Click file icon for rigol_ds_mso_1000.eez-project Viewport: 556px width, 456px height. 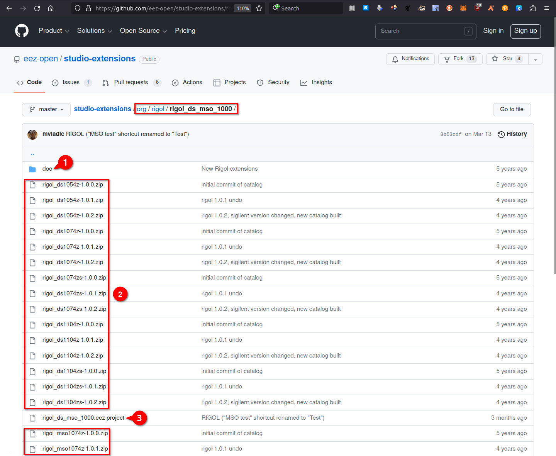(x=32, y=418)
